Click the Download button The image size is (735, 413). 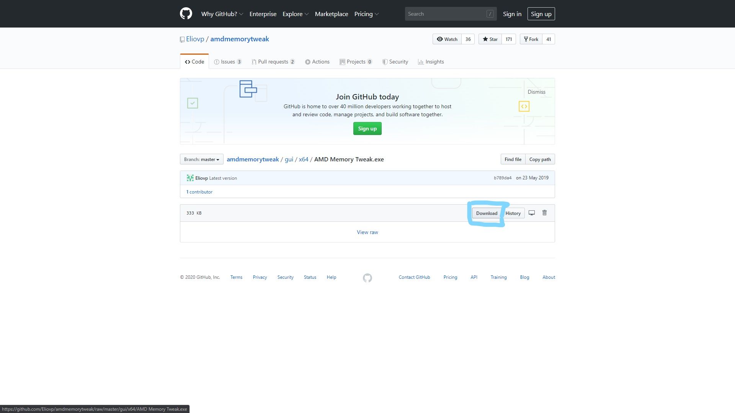(x=487, y=213)
